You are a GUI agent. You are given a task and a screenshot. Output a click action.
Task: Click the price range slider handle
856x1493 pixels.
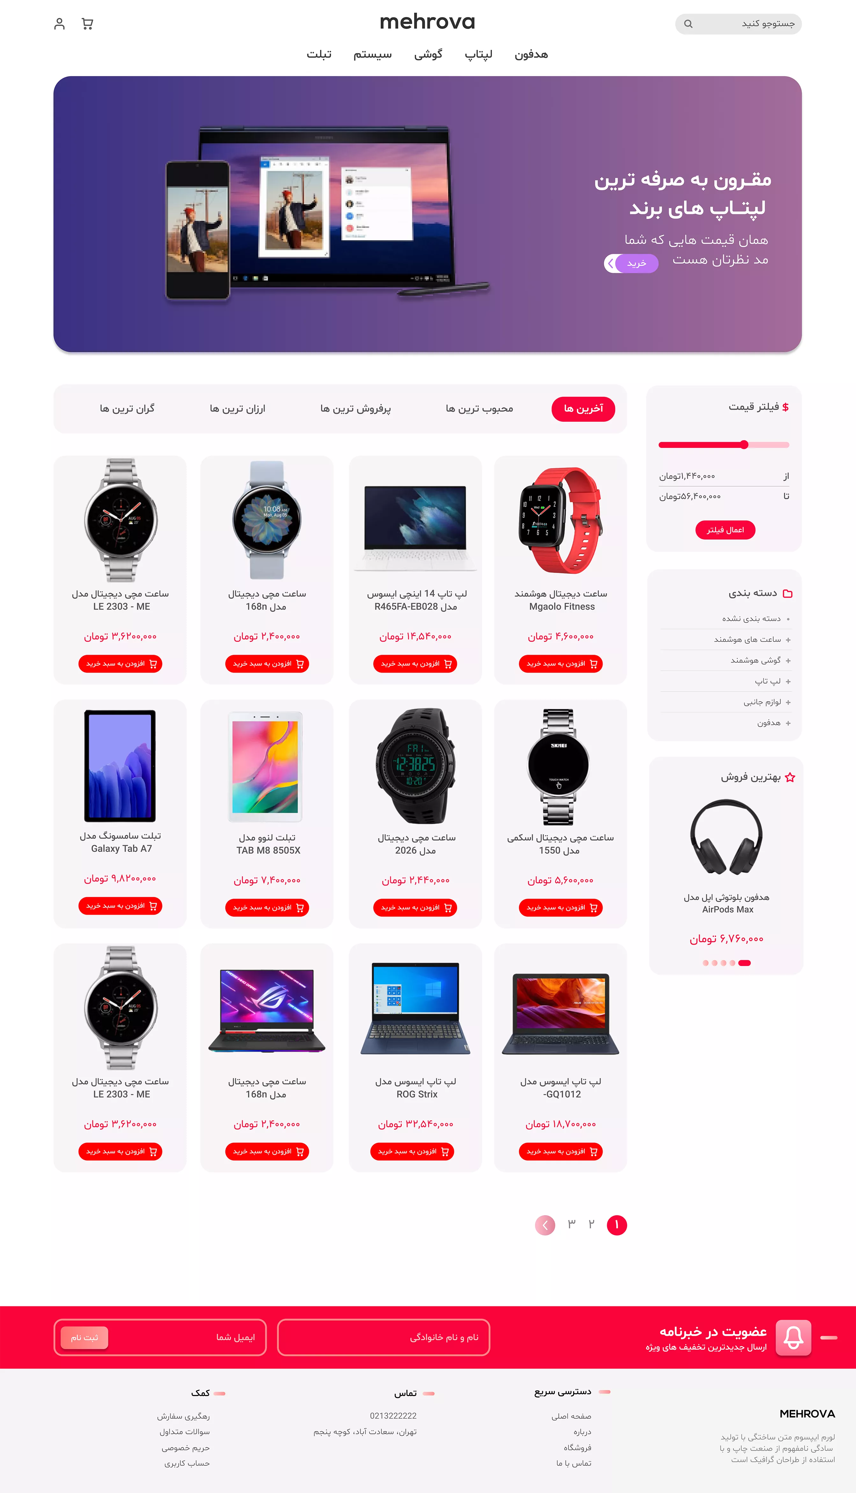pos(744,445)
